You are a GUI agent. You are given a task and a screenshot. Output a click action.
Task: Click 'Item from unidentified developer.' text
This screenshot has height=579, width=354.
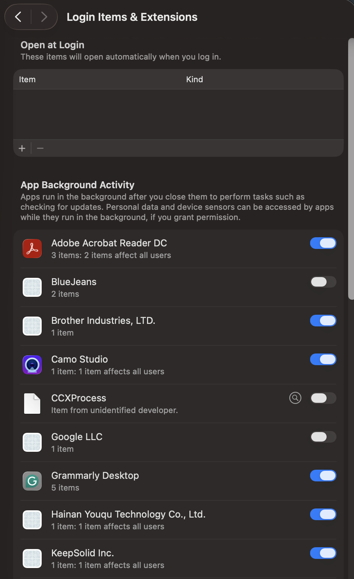click(x=114, y=410)
